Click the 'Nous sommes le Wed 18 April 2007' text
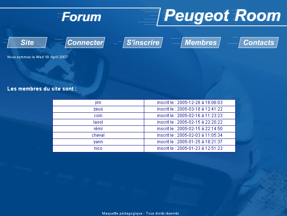The height and width of the screenshot is (216, 287). coord(38,57)
